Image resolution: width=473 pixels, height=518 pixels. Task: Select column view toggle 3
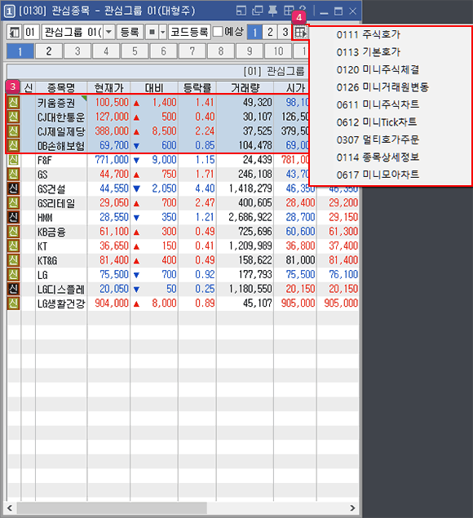click(x=285, y=33)
